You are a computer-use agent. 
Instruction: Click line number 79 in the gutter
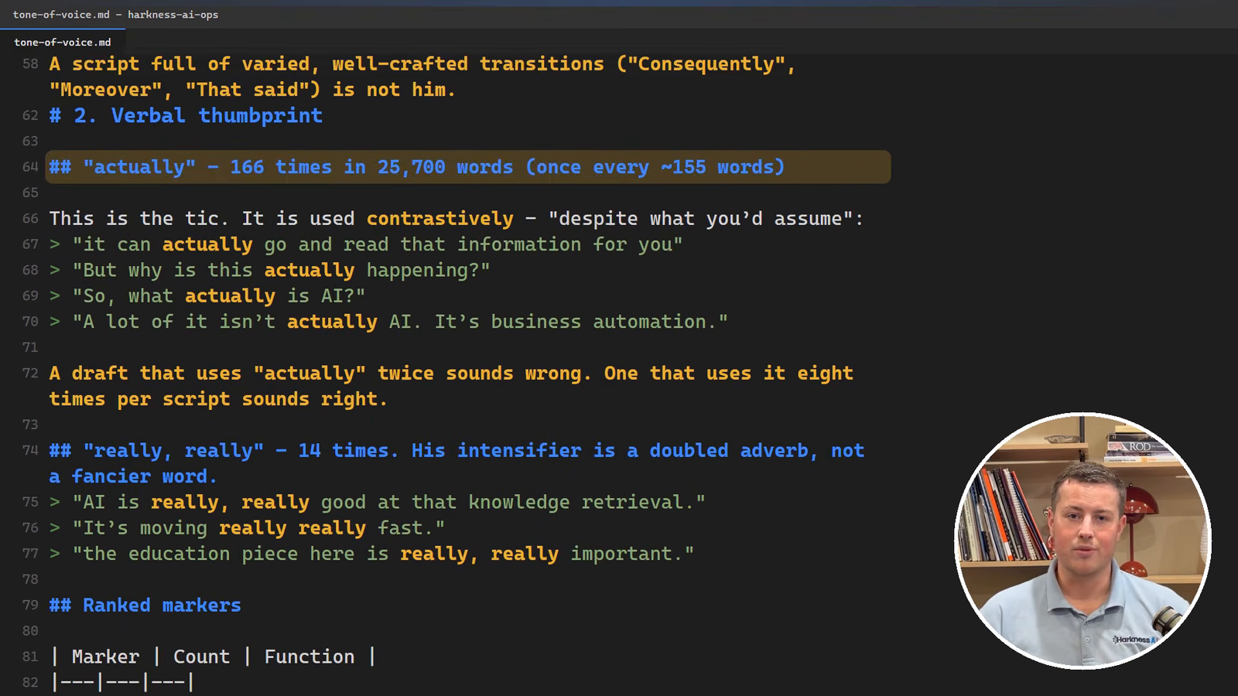pyautogui.click(x=30, y=605)
